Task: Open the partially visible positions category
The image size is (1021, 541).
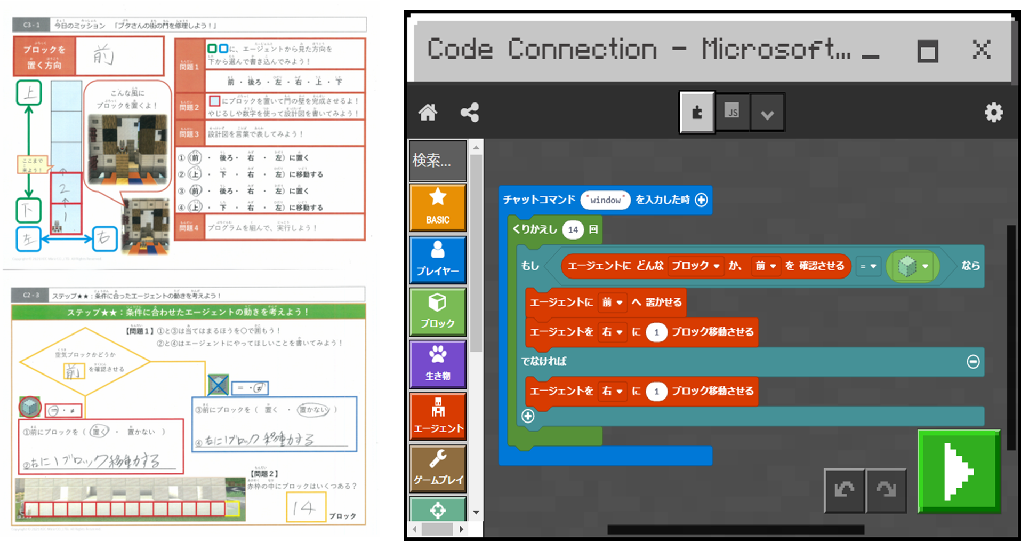Action: 438,509
